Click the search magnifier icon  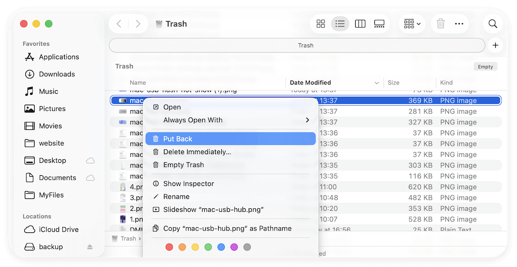pyautogui.click(x=493, y=24)
